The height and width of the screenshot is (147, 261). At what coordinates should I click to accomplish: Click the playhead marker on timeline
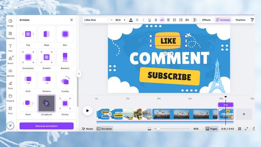coord(226,97)
